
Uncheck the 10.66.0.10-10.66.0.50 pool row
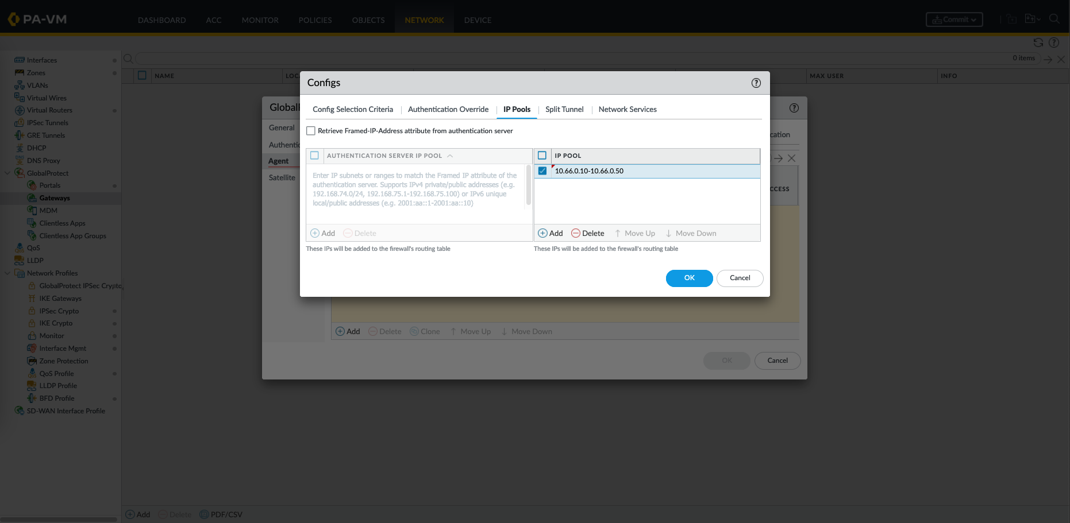point(542,171)
